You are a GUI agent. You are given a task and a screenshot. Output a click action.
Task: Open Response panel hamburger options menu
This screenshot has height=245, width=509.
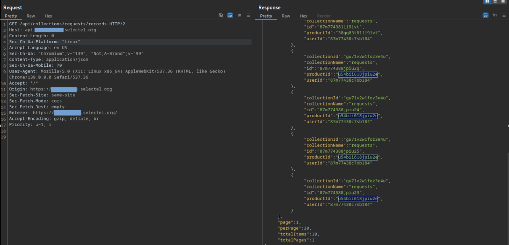[504, 15]
